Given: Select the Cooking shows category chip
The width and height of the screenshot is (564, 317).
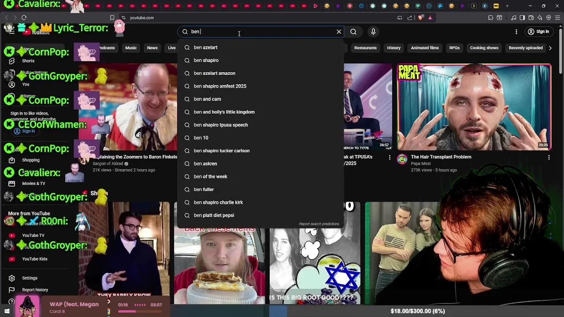Looking at the screenshot, I should tap(484, 48).
